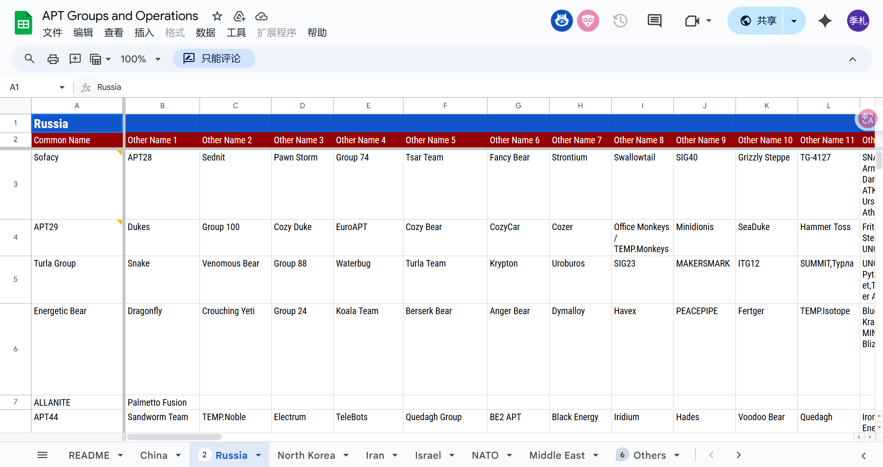Screen dimensions: 883x467
Task: Star this spreadsheet document
Action: pos(217,16)
